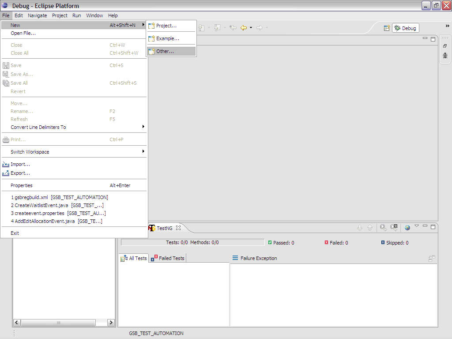Screen dimensions: 452x339
Task: Click the TestNG tests progress bar
Action: coord(192,242)
